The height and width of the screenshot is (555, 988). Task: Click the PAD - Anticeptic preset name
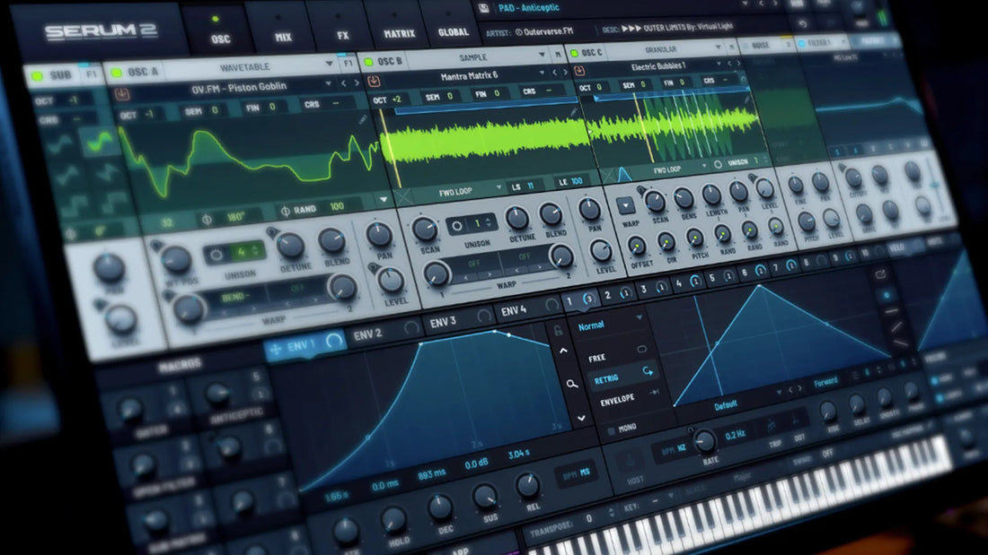[x=528, y=8]
